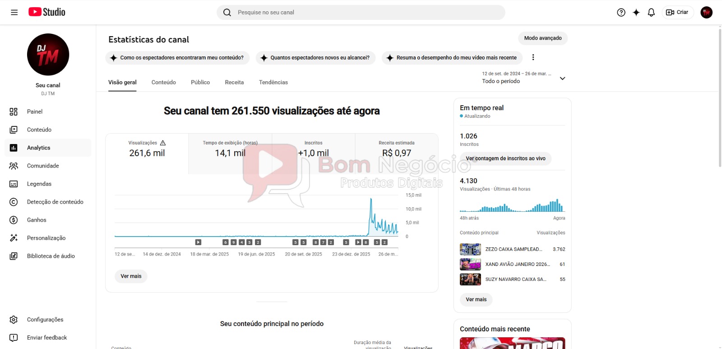The image size is (722, 349).
Task: Click the Criar button
Action: pyautogui.click(x=677, y=12)
